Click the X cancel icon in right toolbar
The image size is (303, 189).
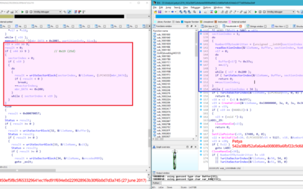pos(250,12)
